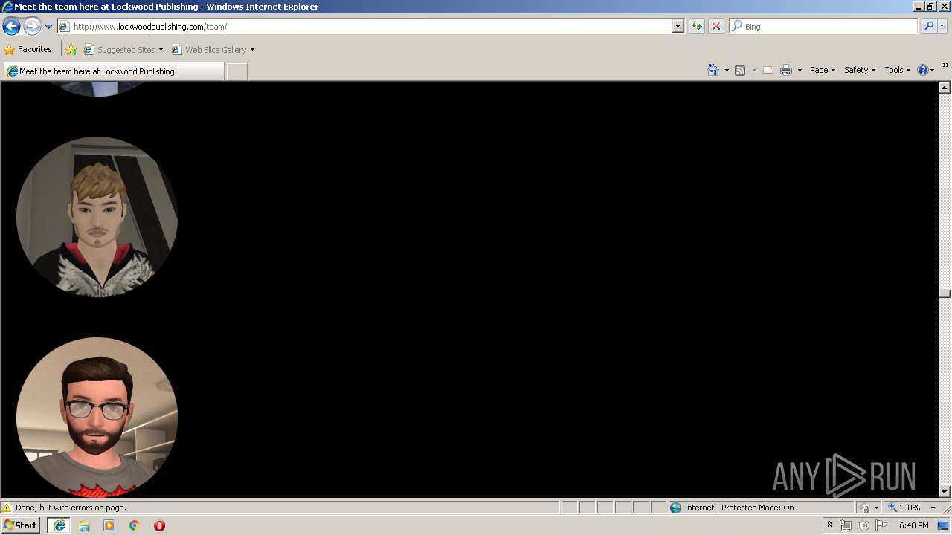
Task: Click the scrollbar down arrow
Action: (x=945, y=491)
